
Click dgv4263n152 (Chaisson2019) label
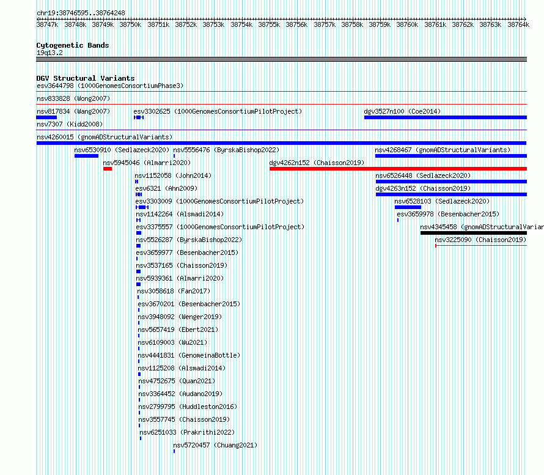tap(423, 188)
